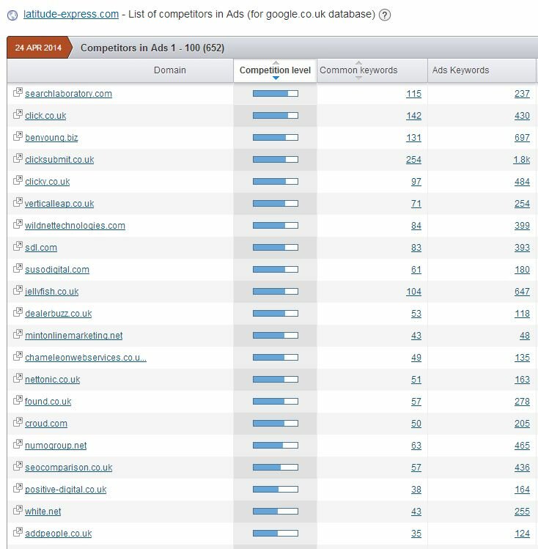Open external link icon for addpeople.co.uk
The image size is (538, 549).
pos(18,532)
